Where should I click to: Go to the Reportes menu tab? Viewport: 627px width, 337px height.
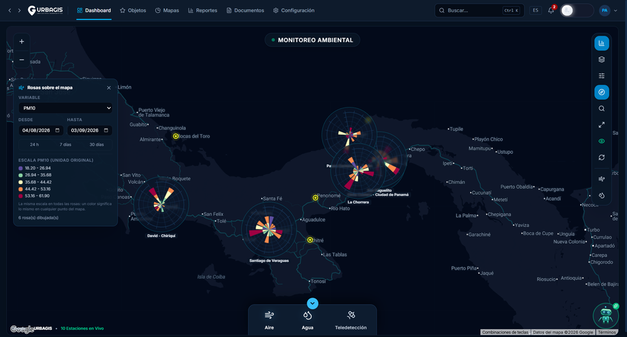[x=203, y=10]
